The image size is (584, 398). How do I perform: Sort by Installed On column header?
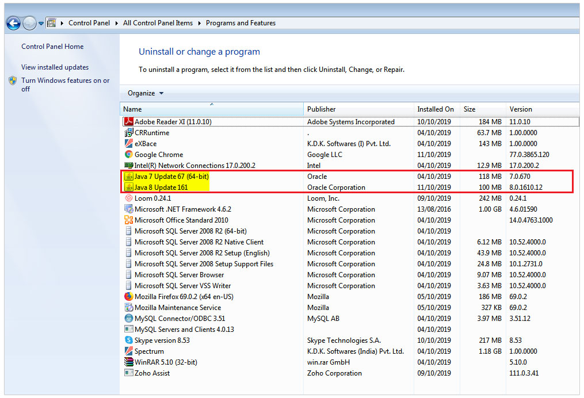point(437,109)
